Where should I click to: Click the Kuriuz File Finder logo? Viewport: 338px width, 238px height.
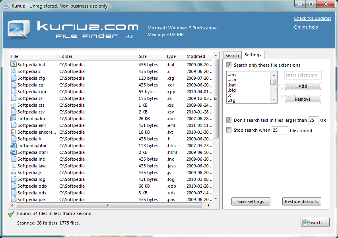pos(19,29)
